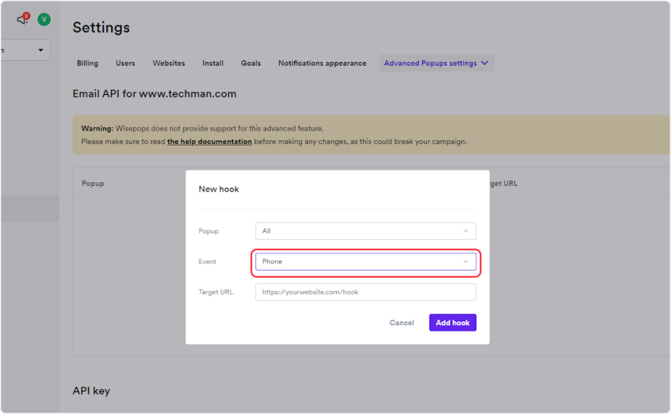
Task: Cancel the New hook dialog
Action: pyautogui.click(x=402, y=323)
